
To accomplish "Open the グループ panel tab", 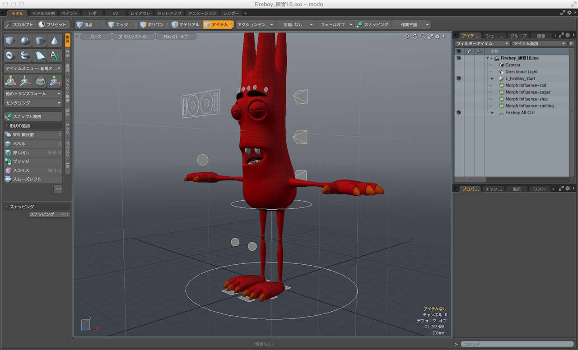I will point(518,36).
